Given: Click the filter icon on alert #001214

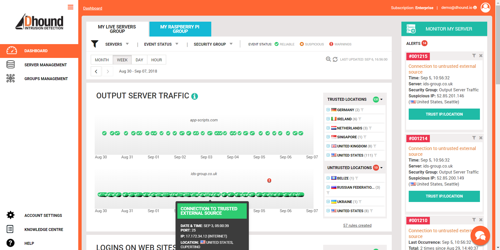Looking at the screenshot, I should point(474,138).
